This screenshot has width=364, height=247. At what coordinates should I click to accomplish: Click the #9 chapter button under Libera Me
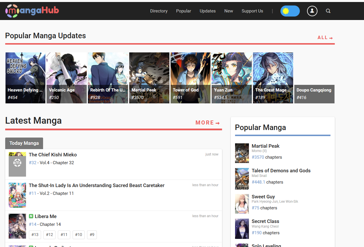(x=92, y=235)
